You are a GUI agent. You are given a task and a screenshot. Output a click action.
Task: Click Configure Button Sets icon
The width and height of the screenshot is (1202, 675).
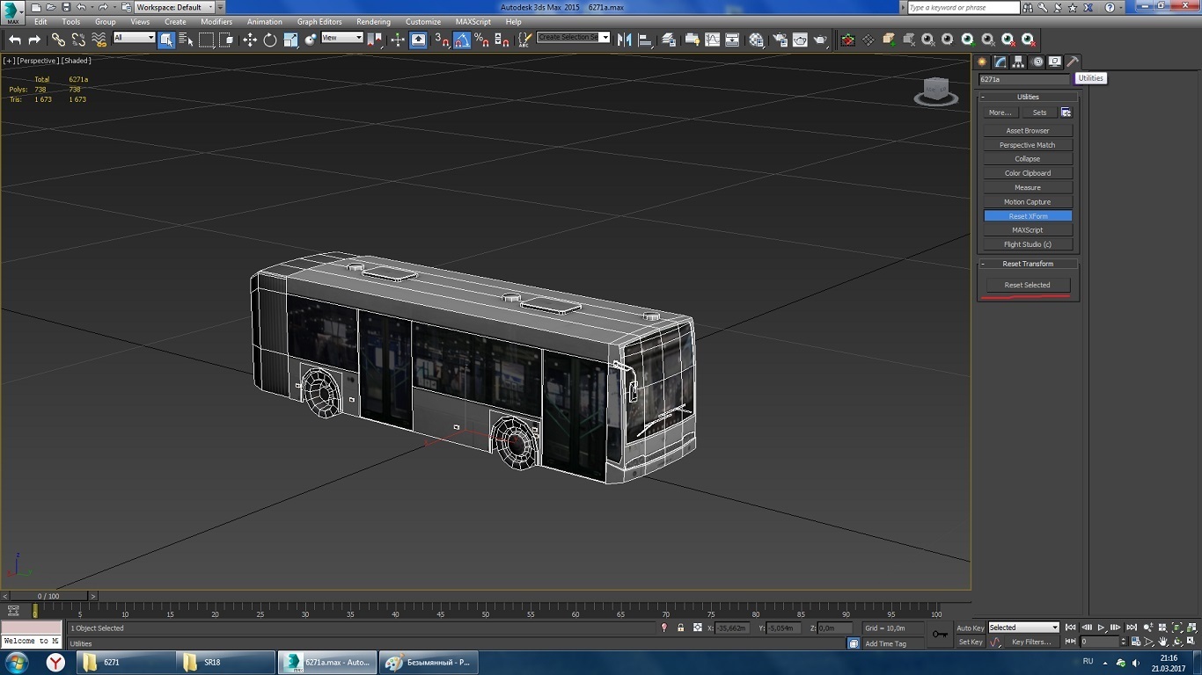pyautogui.click(x=1066, y=112)
